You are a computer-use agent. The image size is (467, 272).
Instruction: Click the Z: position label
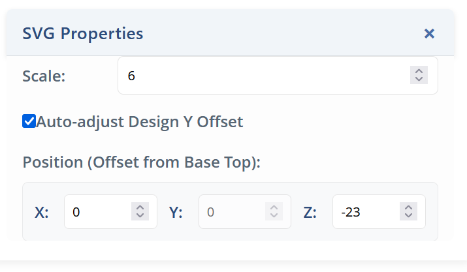pos(310,212)
